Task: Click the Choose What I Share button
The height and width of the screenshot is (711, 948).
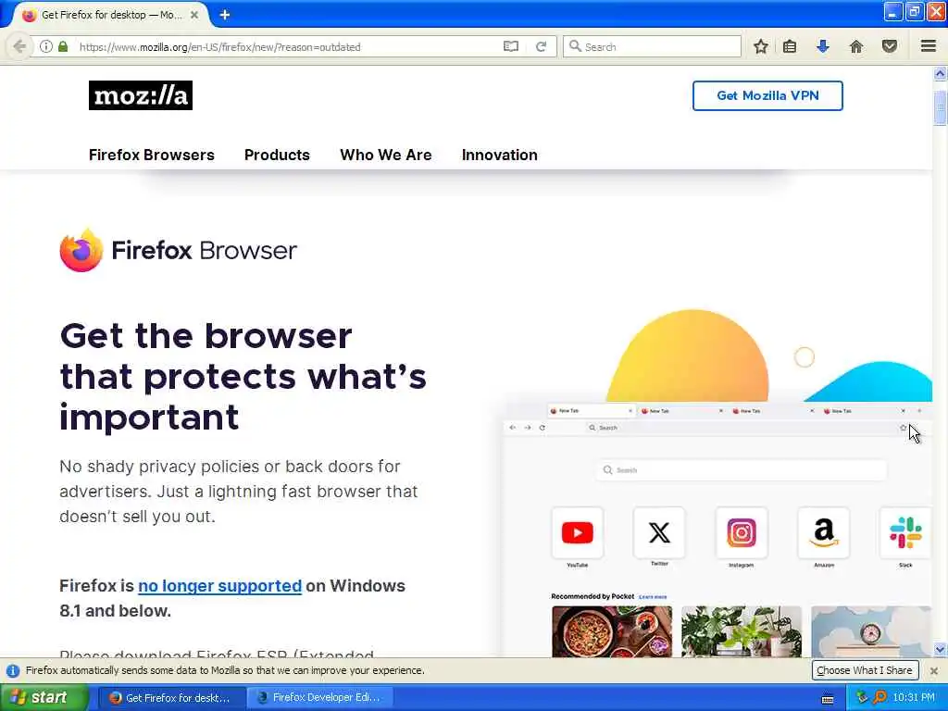Action: pyautogui.click(x=865, y=670)
